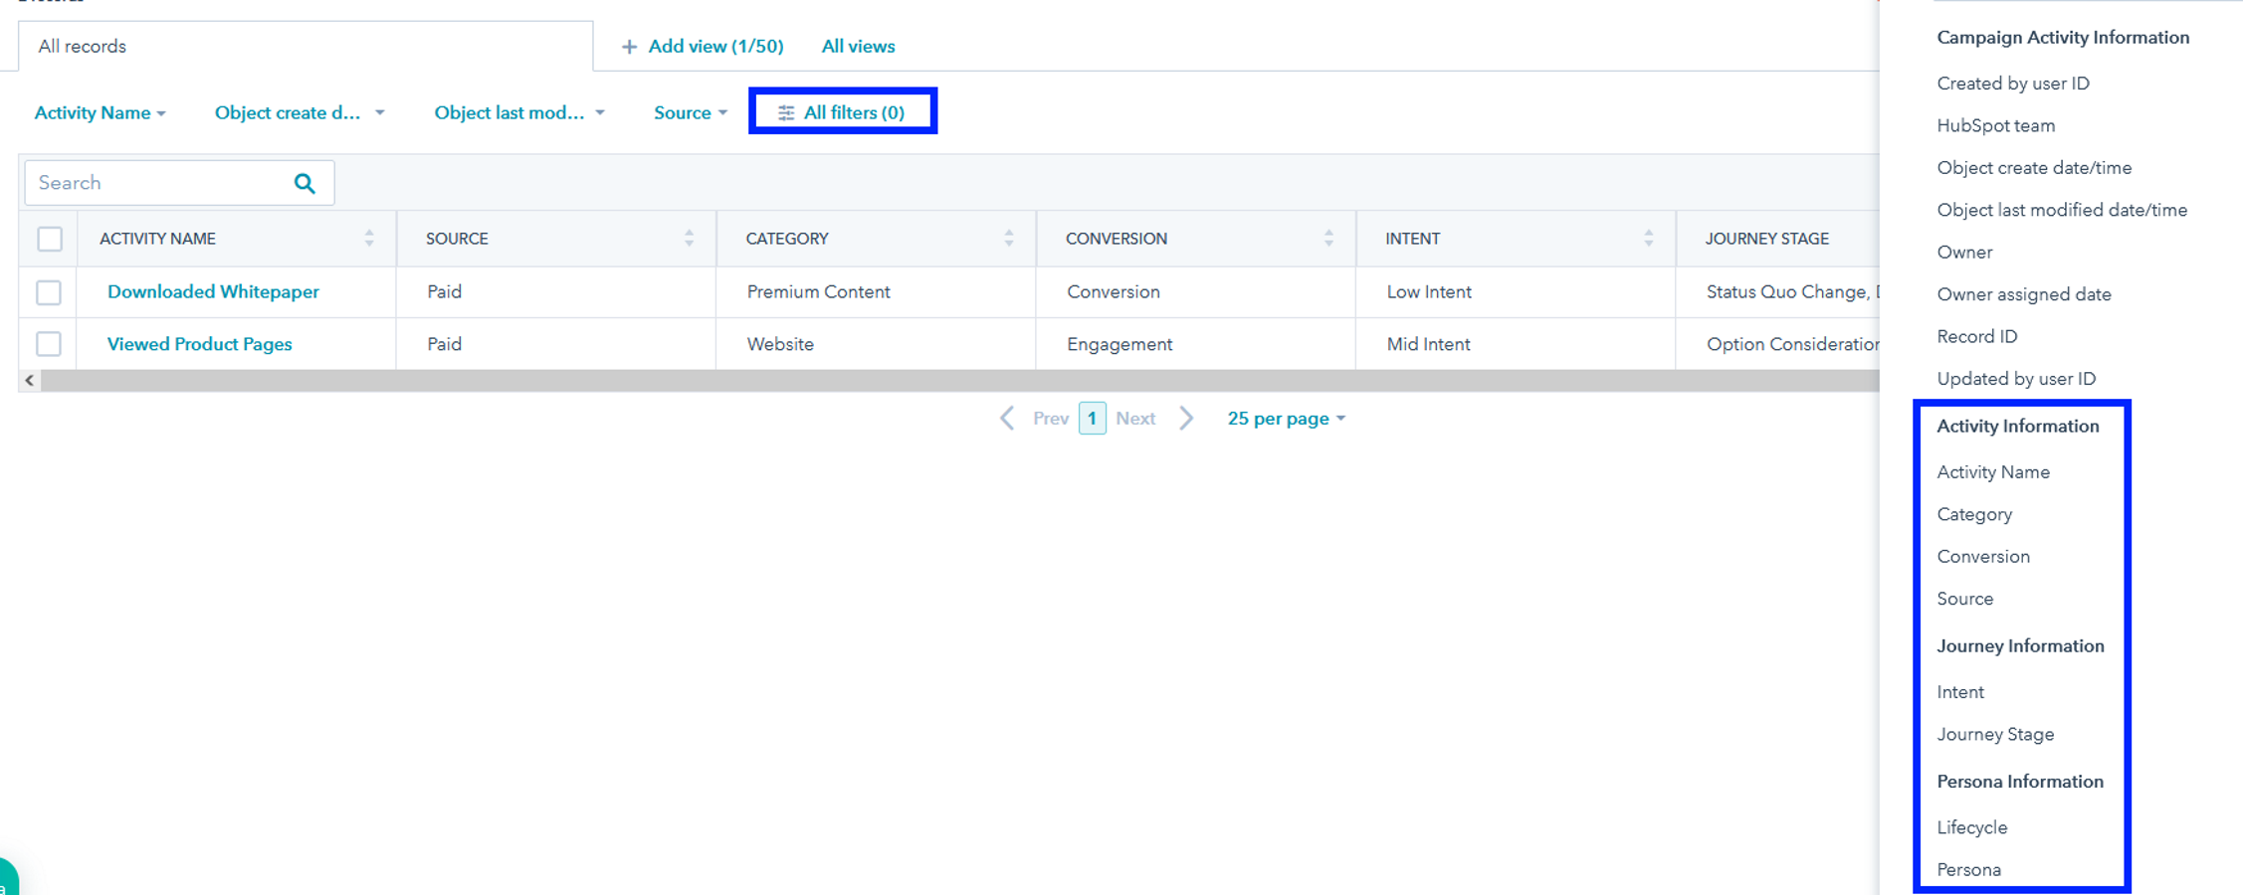Check the Downloaded Whitepaper row checkbox
2243x895 pixels.
(49, 292)
